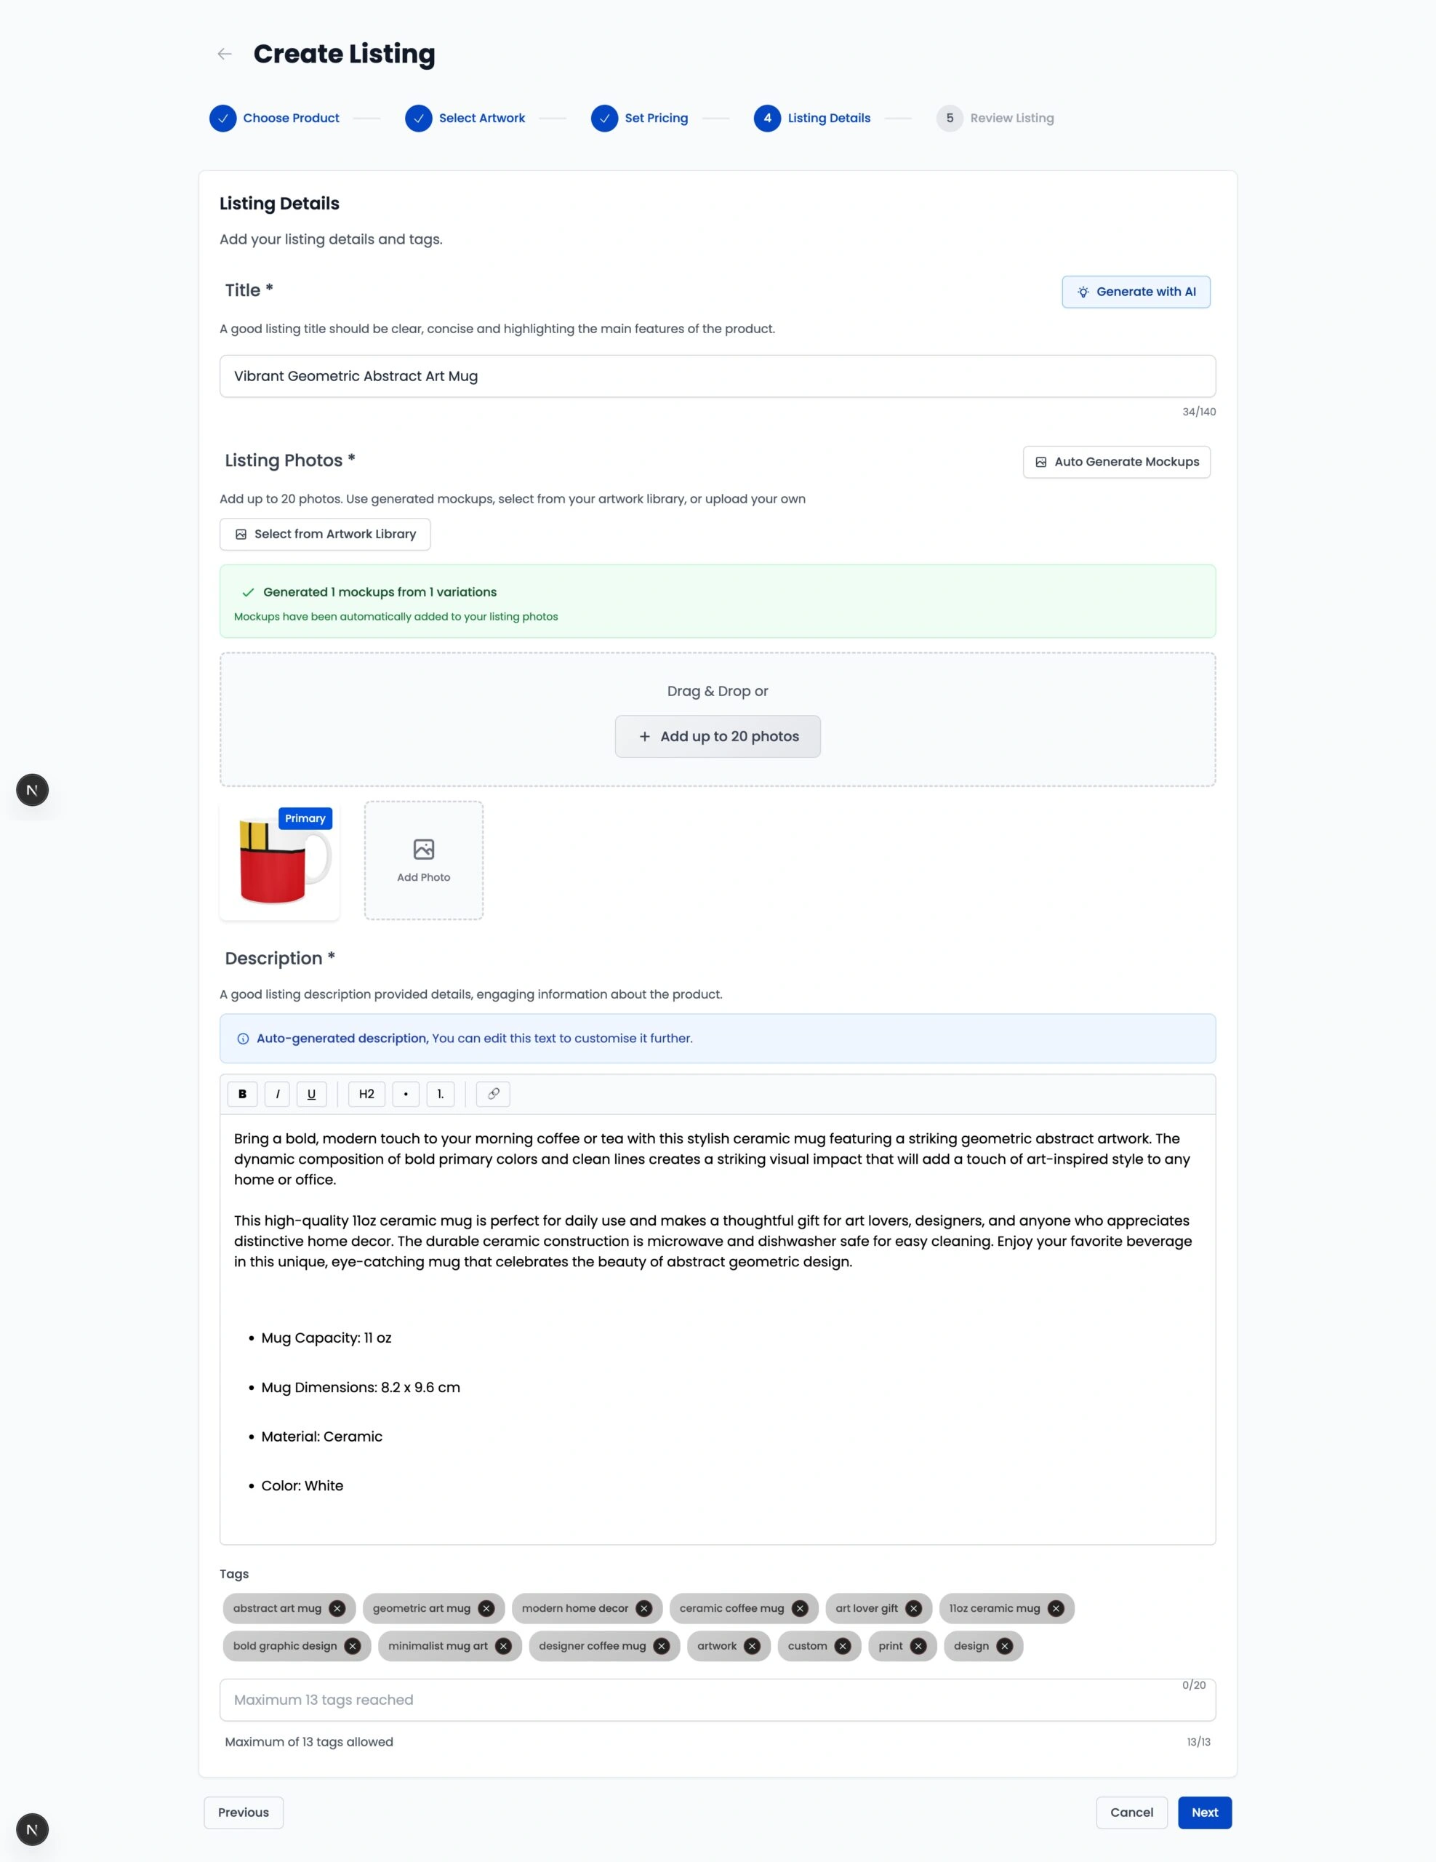Remove the 'artwork' tag
Image resolution: width=1436 pixels, height=1862 pixels.
[x=753, y=1645]
